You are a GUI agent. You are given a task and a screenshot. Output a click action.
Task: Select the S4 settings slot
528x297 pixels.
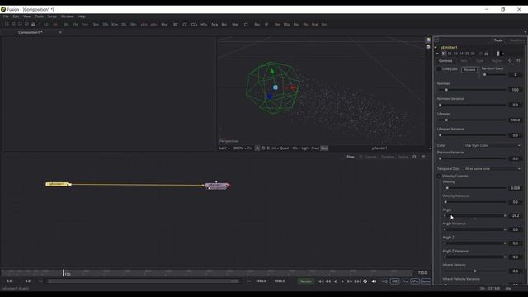(x=461, y=54)
